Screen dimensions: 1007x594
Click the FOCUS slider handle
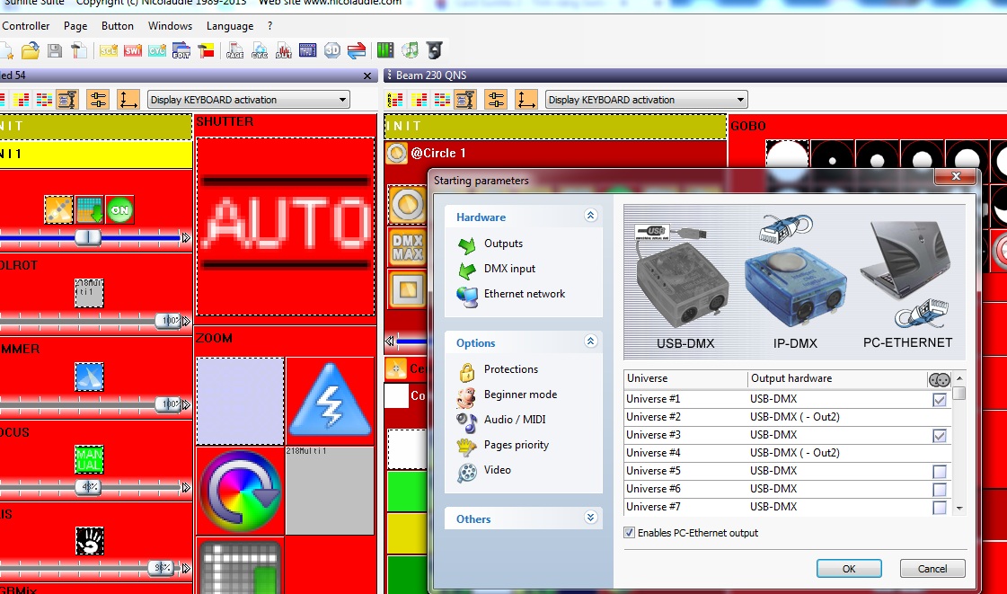(87, 487)
